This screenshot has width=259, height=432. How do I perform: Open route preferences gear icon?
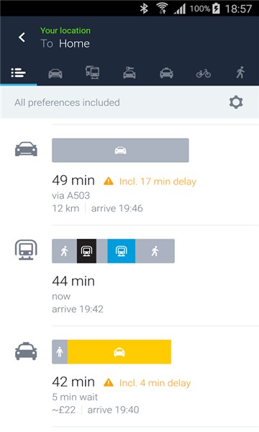tap(236, 102)
